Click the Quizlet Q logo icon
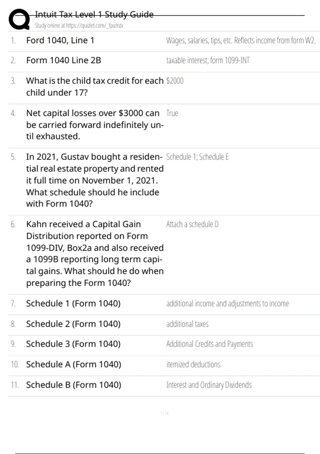 pos(19,19)
